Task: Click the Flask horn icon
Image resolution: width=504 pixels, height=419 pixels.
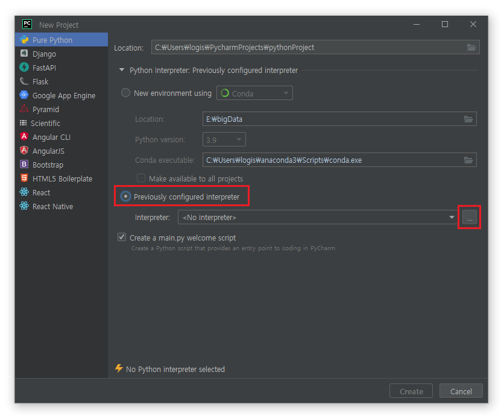Action: (x=24, y=81)
